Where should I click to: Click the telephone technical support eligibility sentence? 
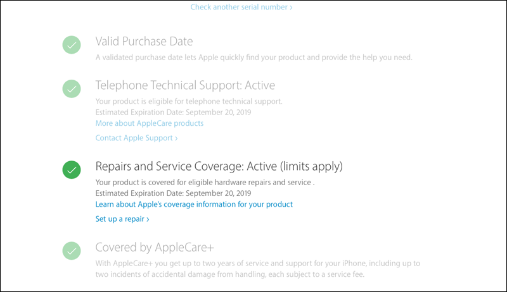coord(188,101)
